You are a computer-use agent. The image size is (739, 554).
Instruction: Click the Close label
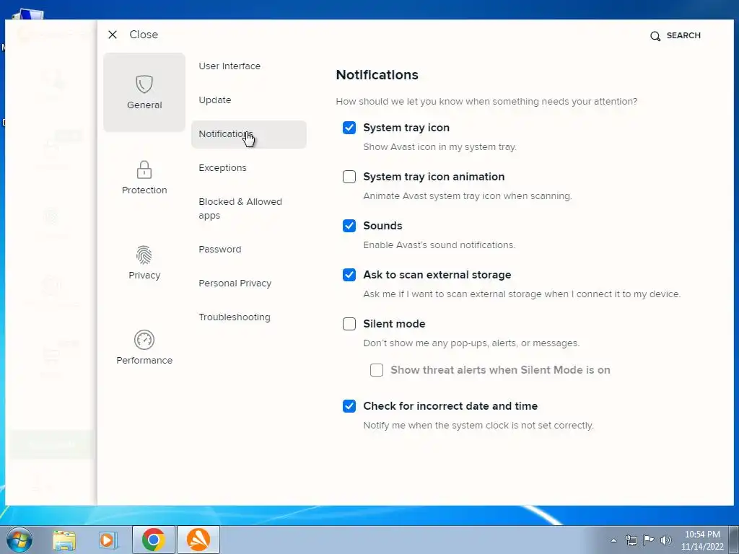[x=144, y=35]
